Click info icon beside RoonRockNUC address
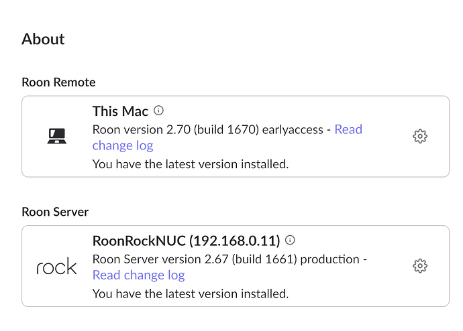Viewport: 463px width, 331px height. [290, 240]
